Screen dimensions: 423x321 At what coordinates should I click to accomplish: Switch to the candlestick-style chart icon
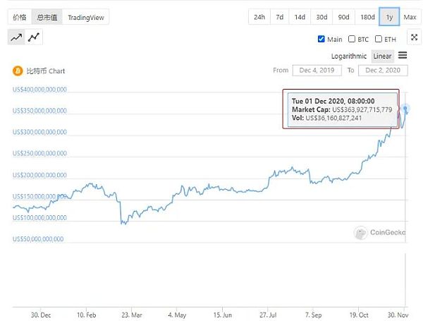[x=33, y=37]
